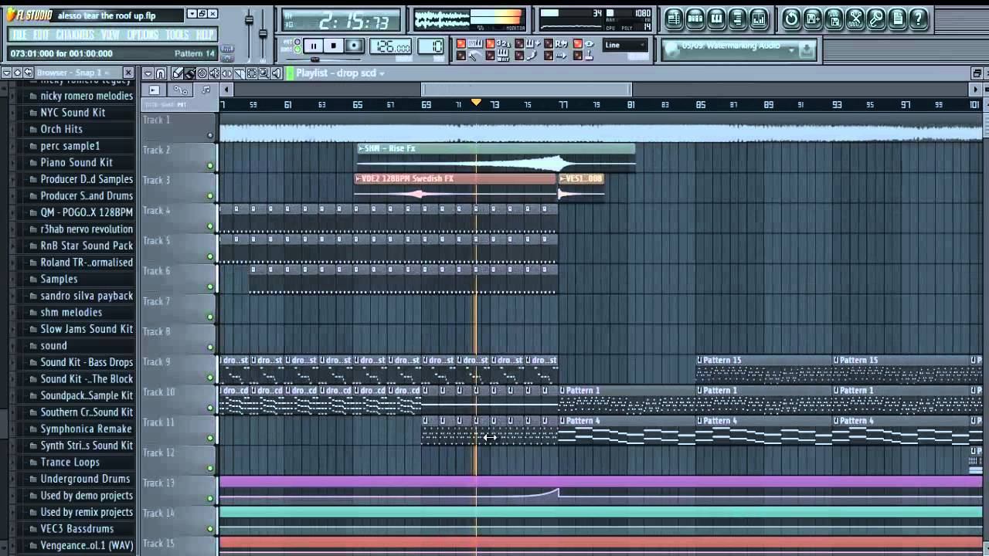Viewport: 989px width, 556px height.
Task: Choose the Select tool in playlist toolbar
Action: click(252, 73)
